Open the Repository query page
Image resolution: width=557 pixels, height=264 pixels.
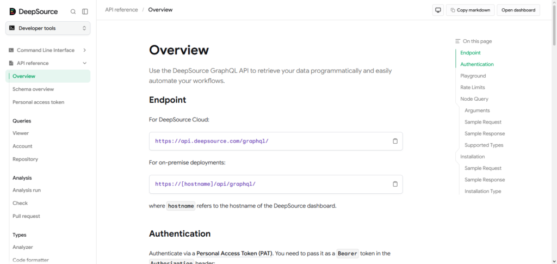(x=25, y=159)
